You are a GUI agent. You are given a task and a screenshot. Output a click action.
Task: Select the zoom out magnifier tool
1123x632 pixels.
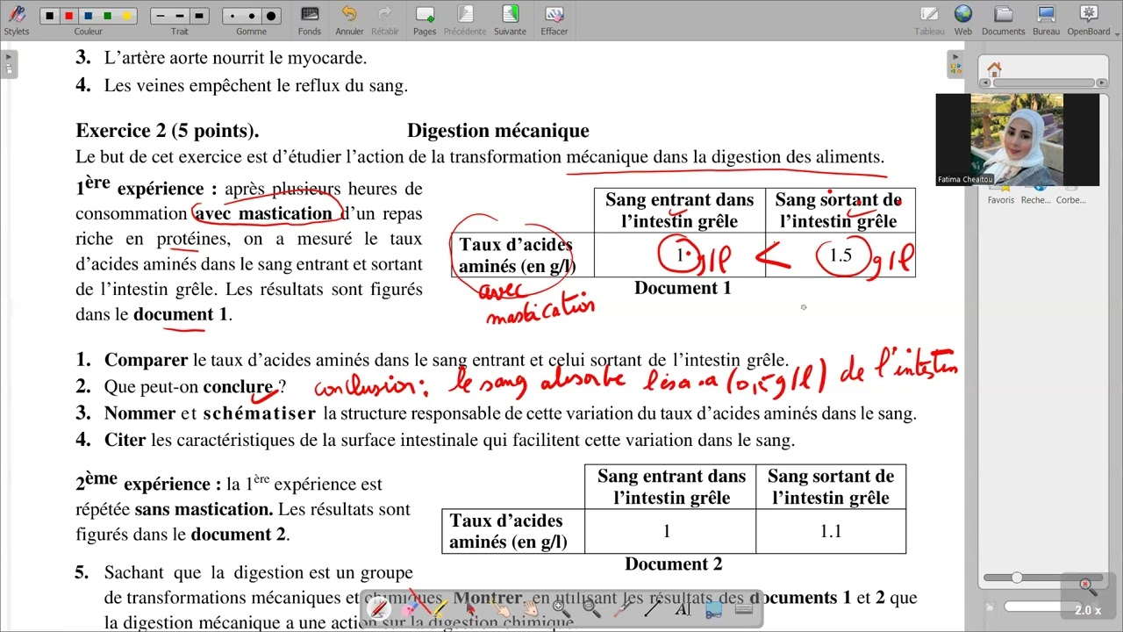click(592, 609)
